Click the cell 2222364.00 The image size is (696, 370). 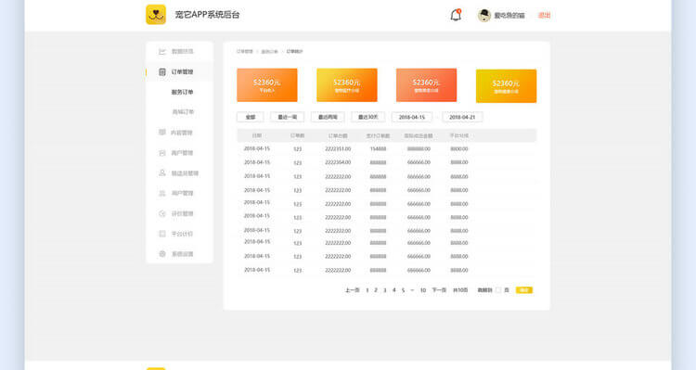338,163
